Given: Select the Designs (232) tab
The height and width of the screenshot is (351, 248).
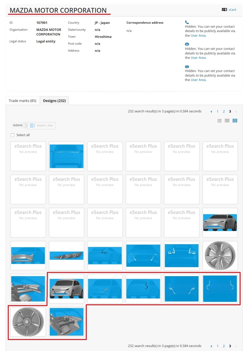Looking at the screenshot, I should click(x=54, y=101).
